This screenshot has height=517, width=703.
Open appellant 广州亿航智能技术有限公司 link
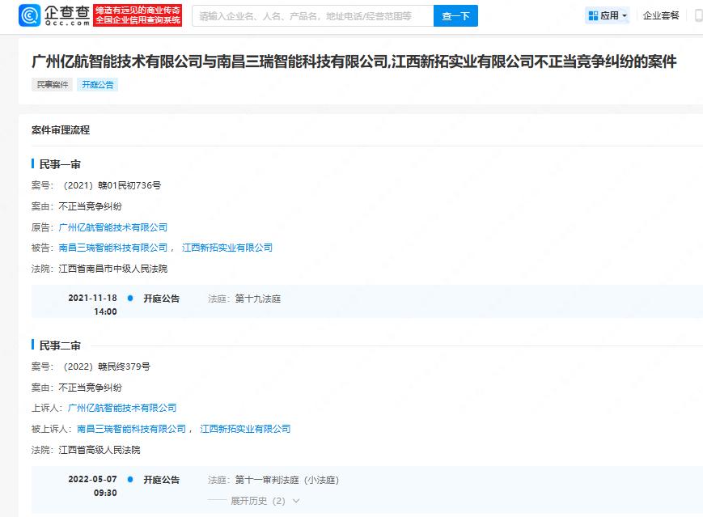tap(122, 408)
